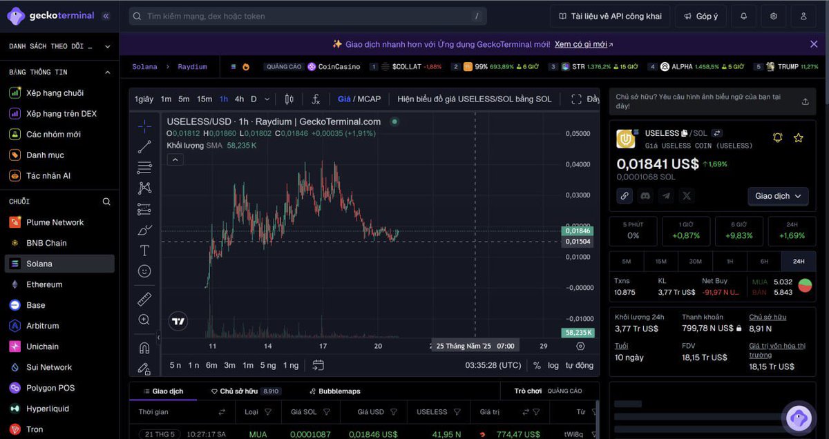Image resolution: width=829 pixels, height=439 pixels.
Task: Toggle the magnet snap mode
Action: point(144,348)
